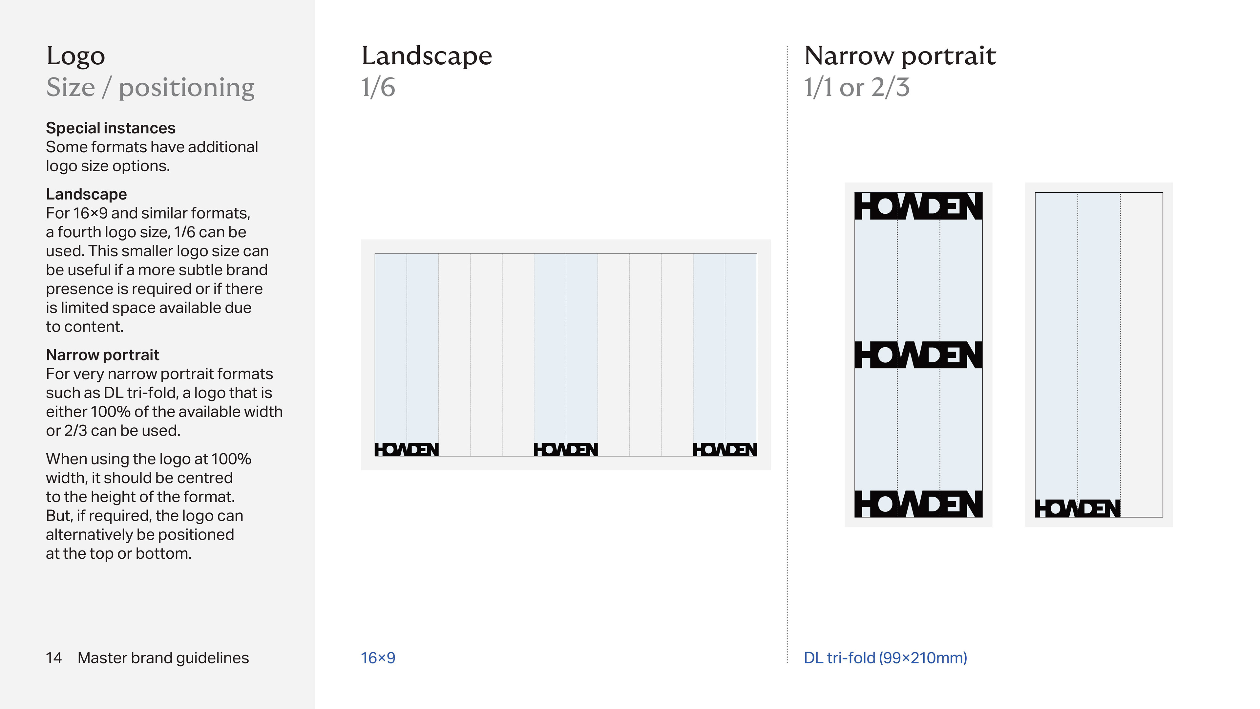The height and width of the screenshot is (709, 1260).
Task: Click the large Narrow portrait section heading
Action: pos(900,56)
